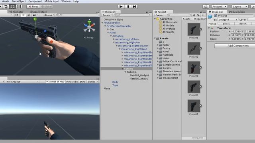Select the Scale tool in the toolbar
Screen dimensions: 255x143
tap(12, 6)
